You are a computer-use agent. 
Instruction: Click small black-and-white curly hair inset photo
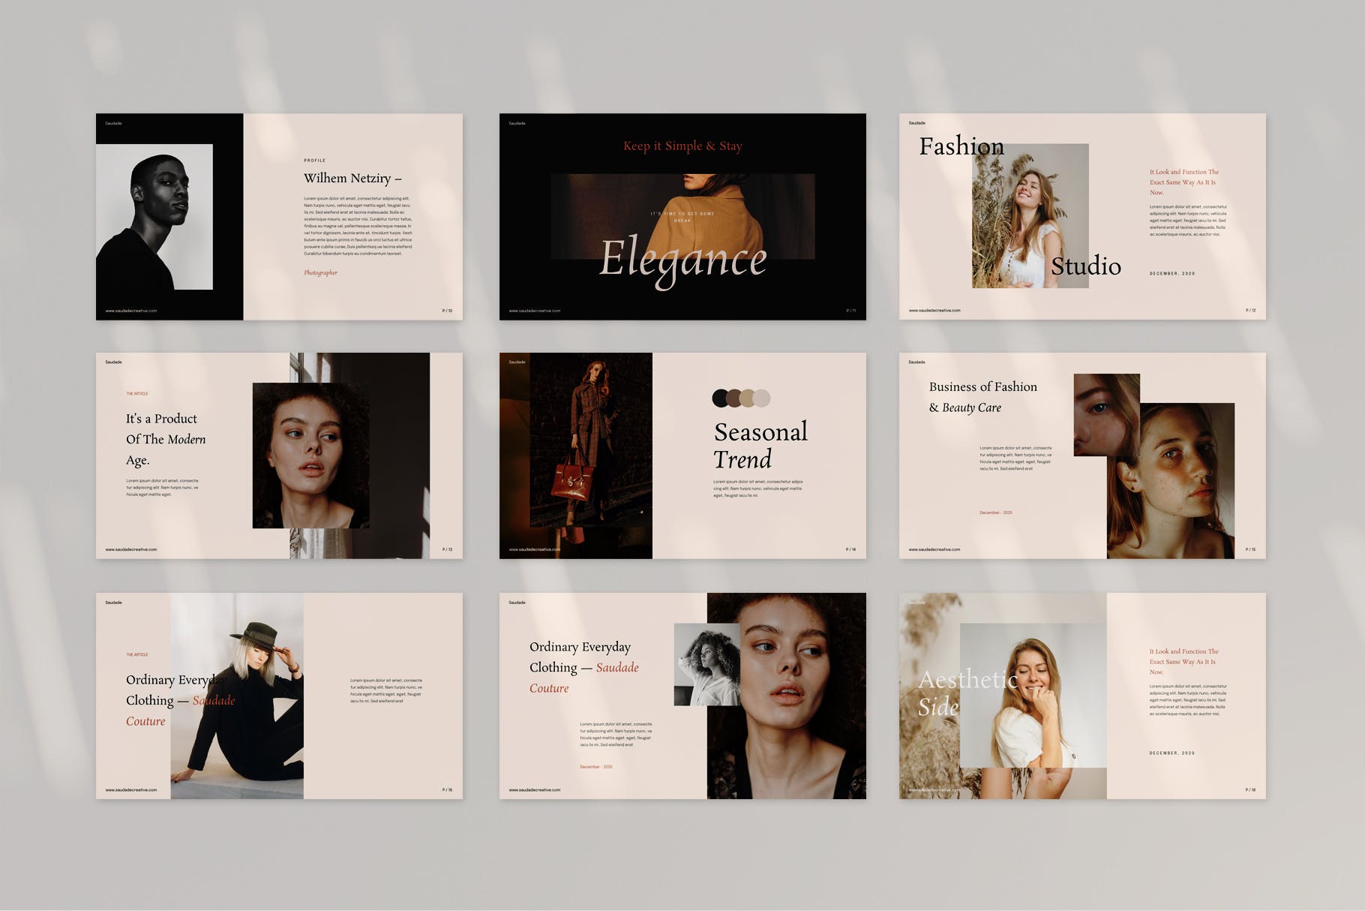tap(706, 664)
